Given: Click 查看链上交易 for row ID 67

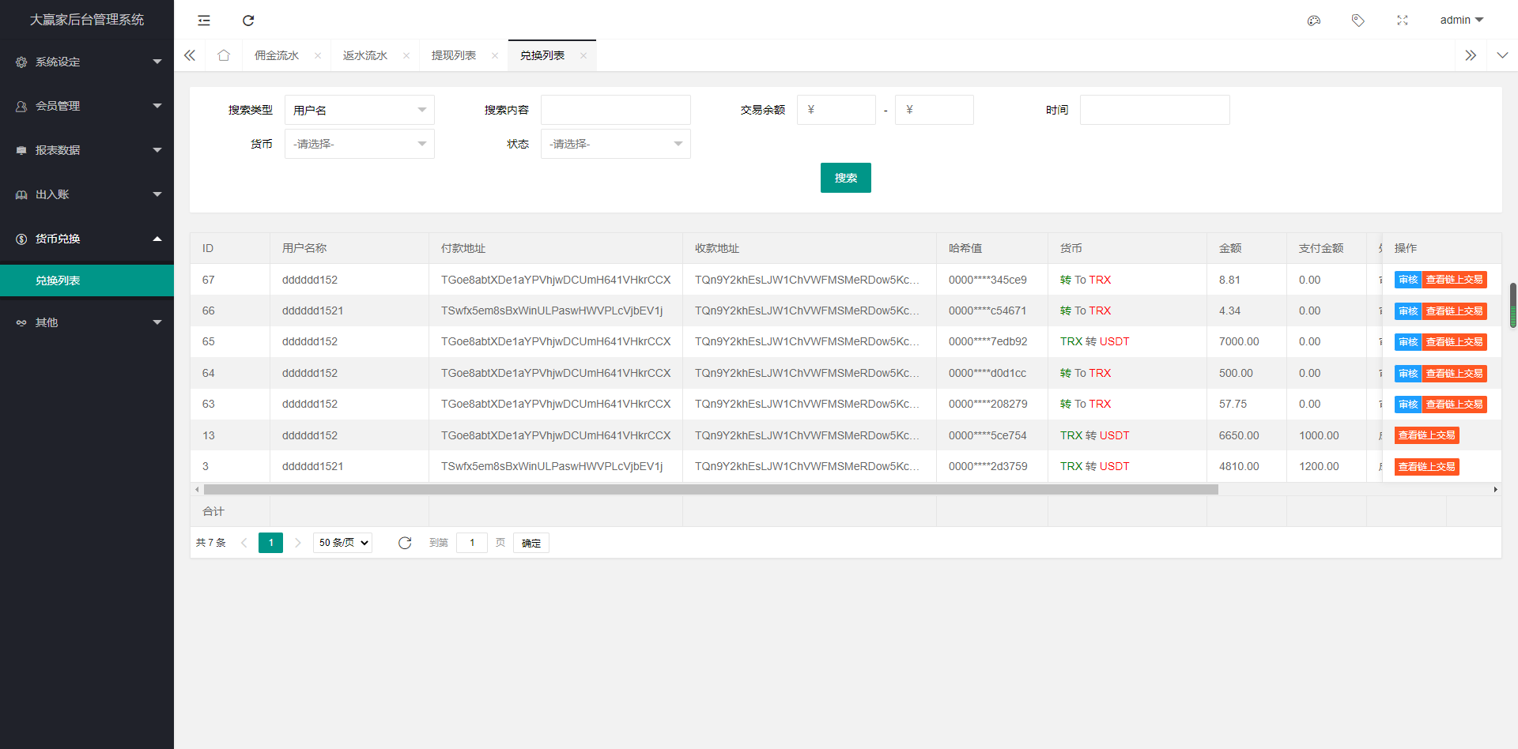Looking at the screenshot, I should pos(1455,280).
